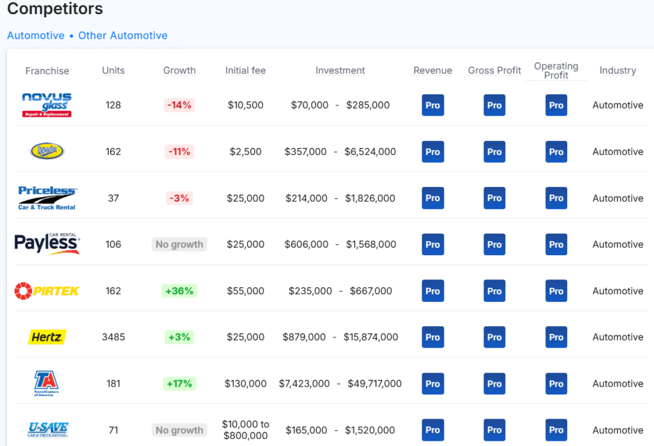Click the Franchise column header

pyautogui.click(x=47, y=71)
